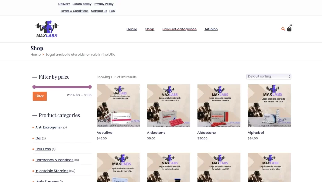Screen dimensions: 322x182
Task: Click the maximum price slider handle
Action: coord(90,87)
